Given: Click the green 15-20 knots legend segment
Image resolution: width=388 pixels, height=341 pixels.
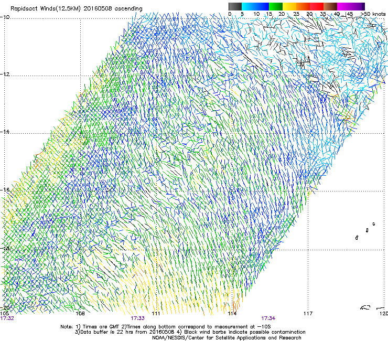Looking at the screenshot, I should tap(276, 6).
